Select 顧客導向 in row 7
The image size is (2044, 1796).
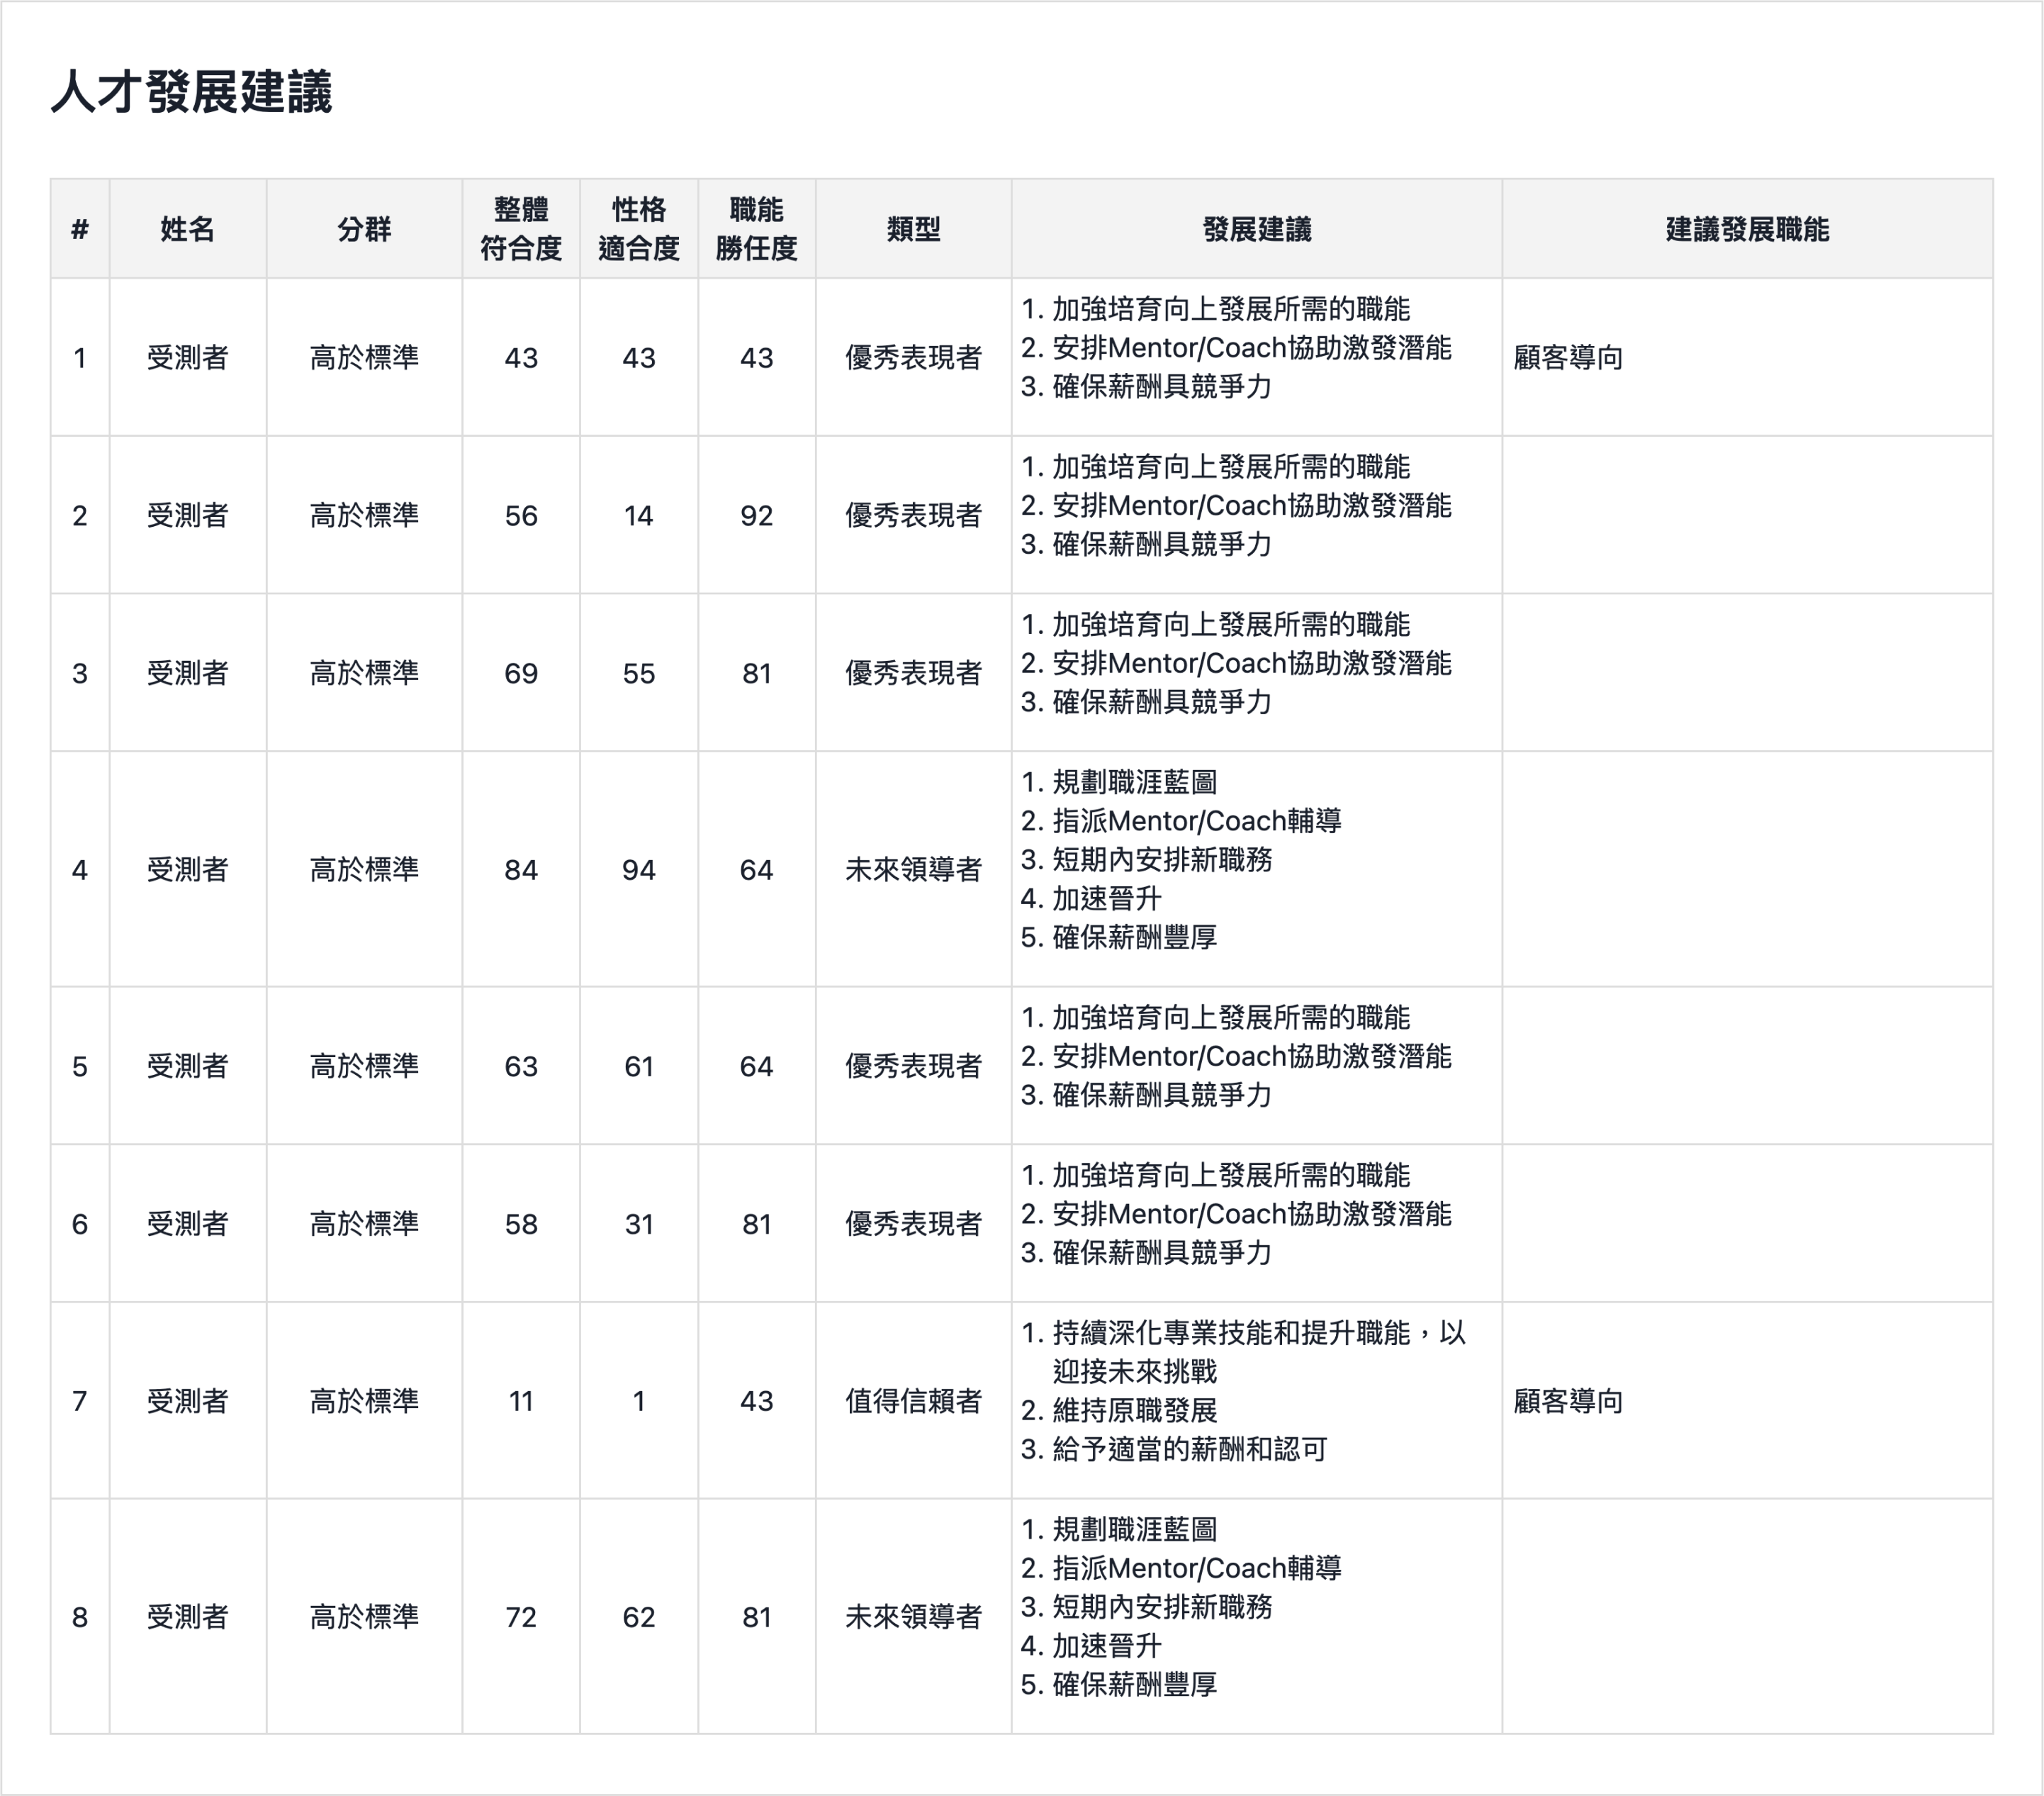1568,1401
